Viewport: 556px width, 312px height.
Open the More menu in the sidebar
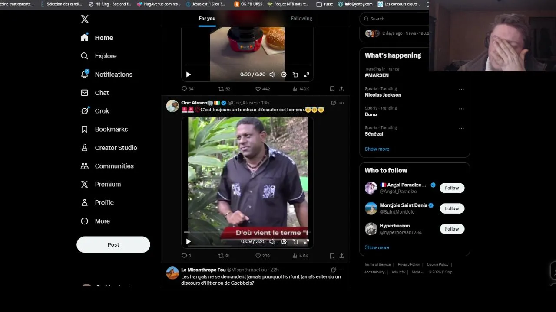pyautogui.click(x=96, y=221)
